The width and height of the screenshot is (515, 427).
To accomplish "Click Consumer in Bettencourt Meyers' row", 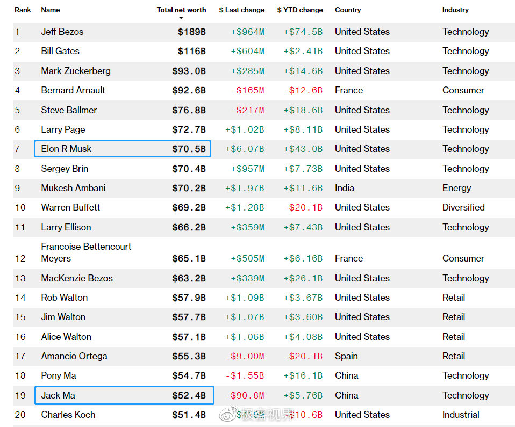I will pyautogui.click(x=463, y=259).
